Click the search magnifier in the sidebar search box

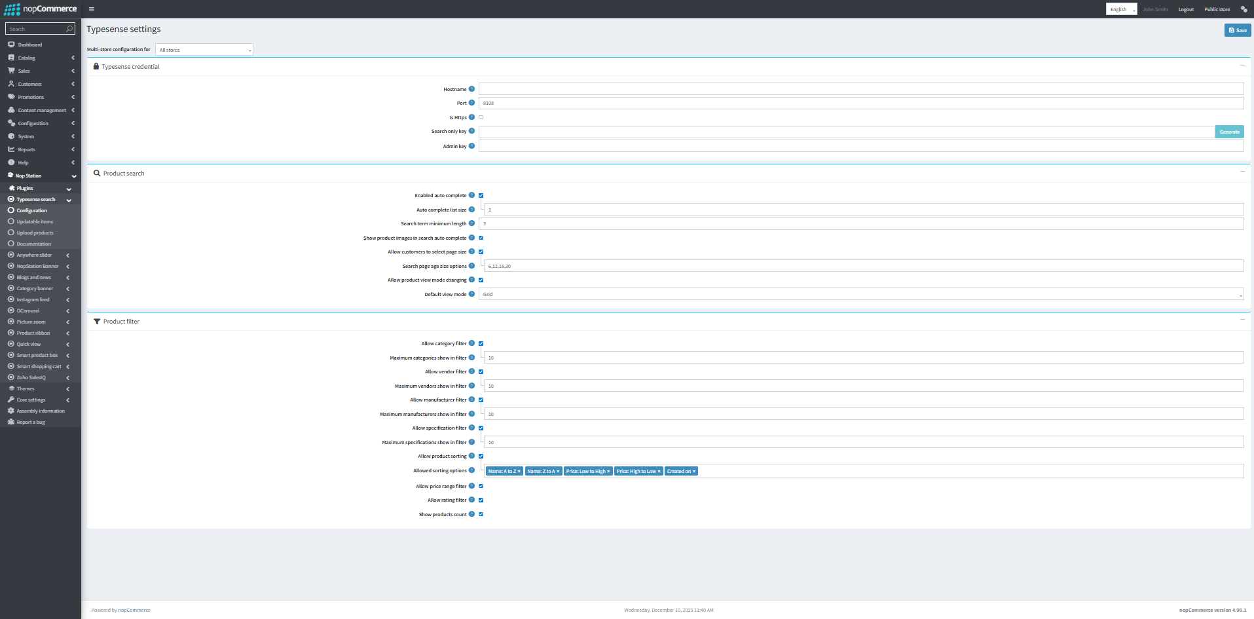pyautogui.click(x=69, y=29)
